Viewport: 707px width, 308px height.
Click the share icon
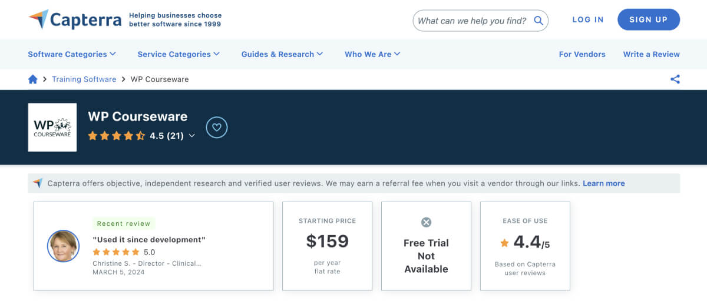[675, 79]
